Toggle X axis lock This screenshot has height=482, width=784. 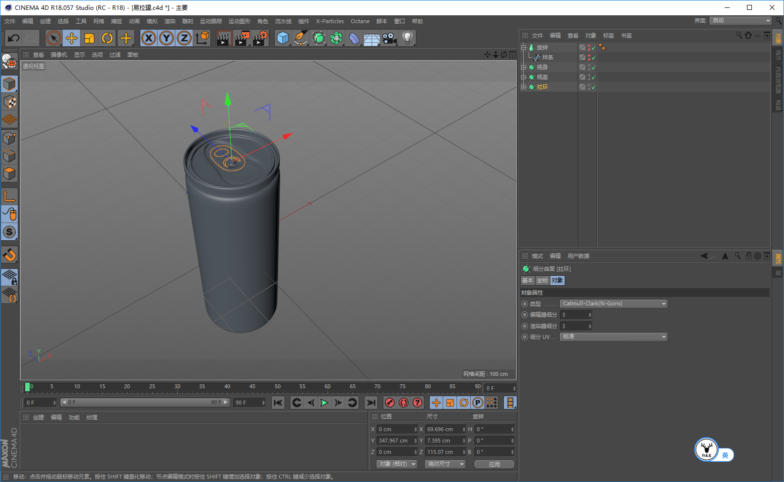pyautogui.click(x=149, y=38)
